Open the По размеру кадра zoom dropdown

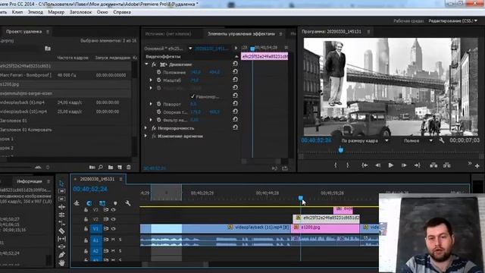[365, 140]
